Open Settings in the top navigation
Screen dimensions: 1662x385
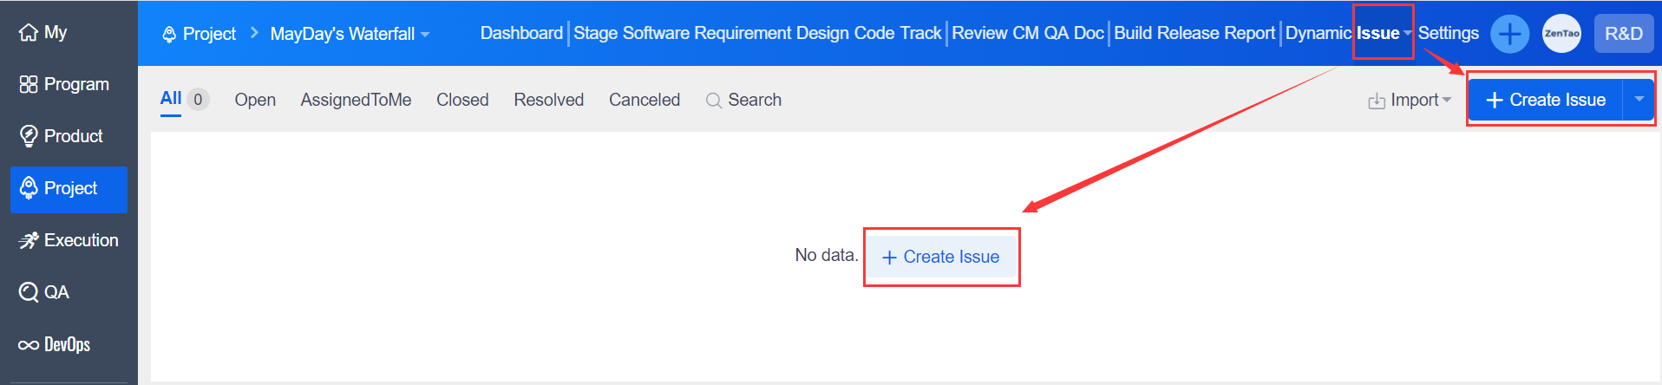[1448, 33]
